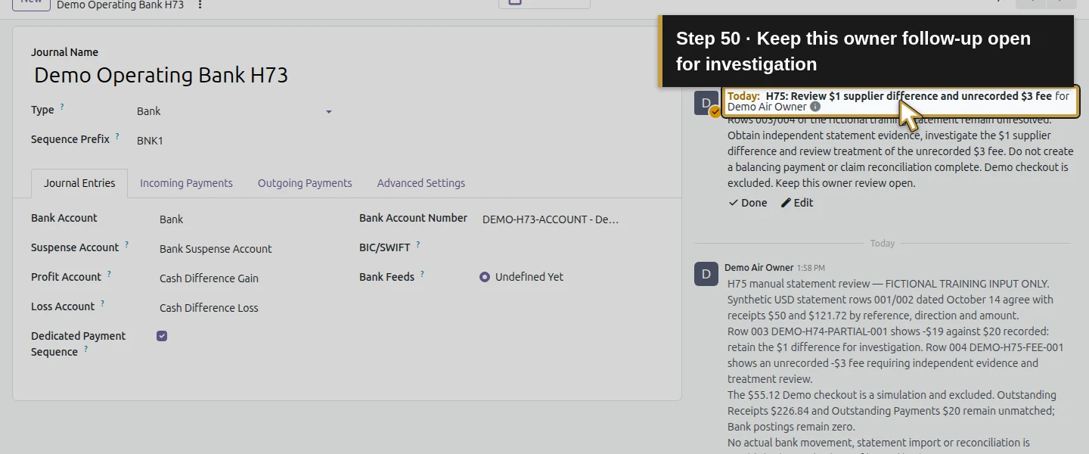This screenshot has height=454, width=1089.
Task: Click the Journal Name label
Action: click(x=64, y=52)
